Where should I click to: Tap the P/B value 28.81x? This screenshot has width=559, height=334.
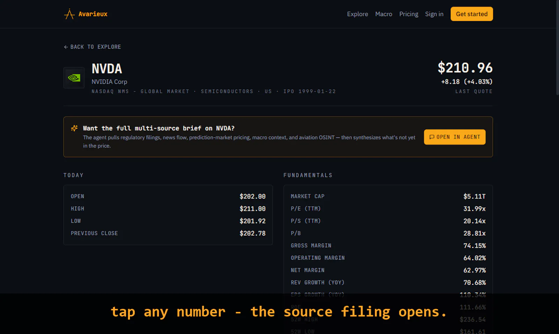(474, 233)
